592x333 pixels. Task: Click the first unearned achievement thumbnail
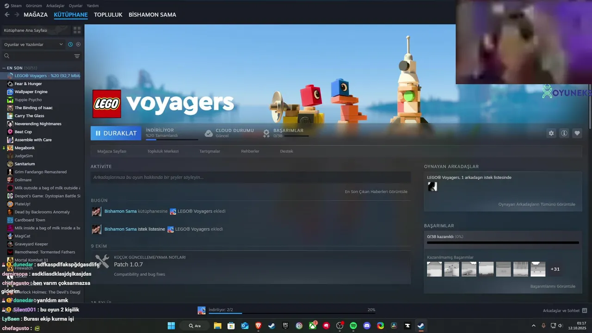coord(434,269)
